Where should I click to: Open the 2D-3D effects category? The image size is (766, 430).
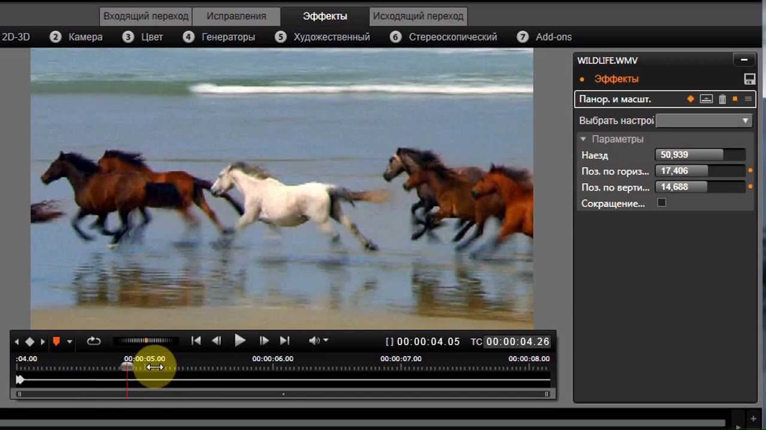16,37
